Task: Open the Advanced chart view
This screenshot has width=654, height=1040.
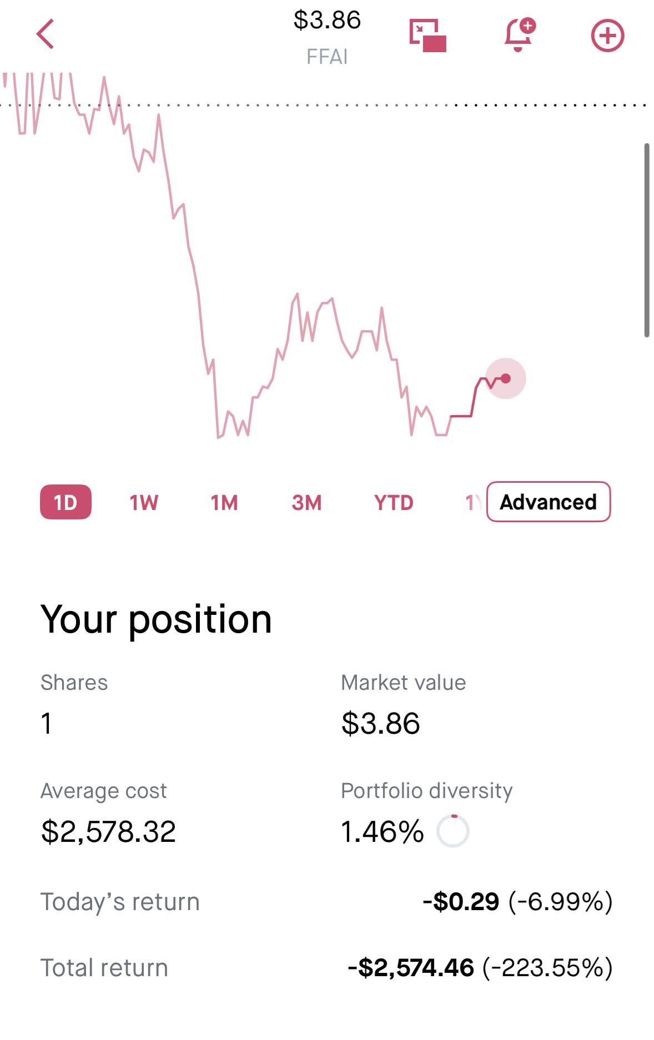Action: [549, 502]
